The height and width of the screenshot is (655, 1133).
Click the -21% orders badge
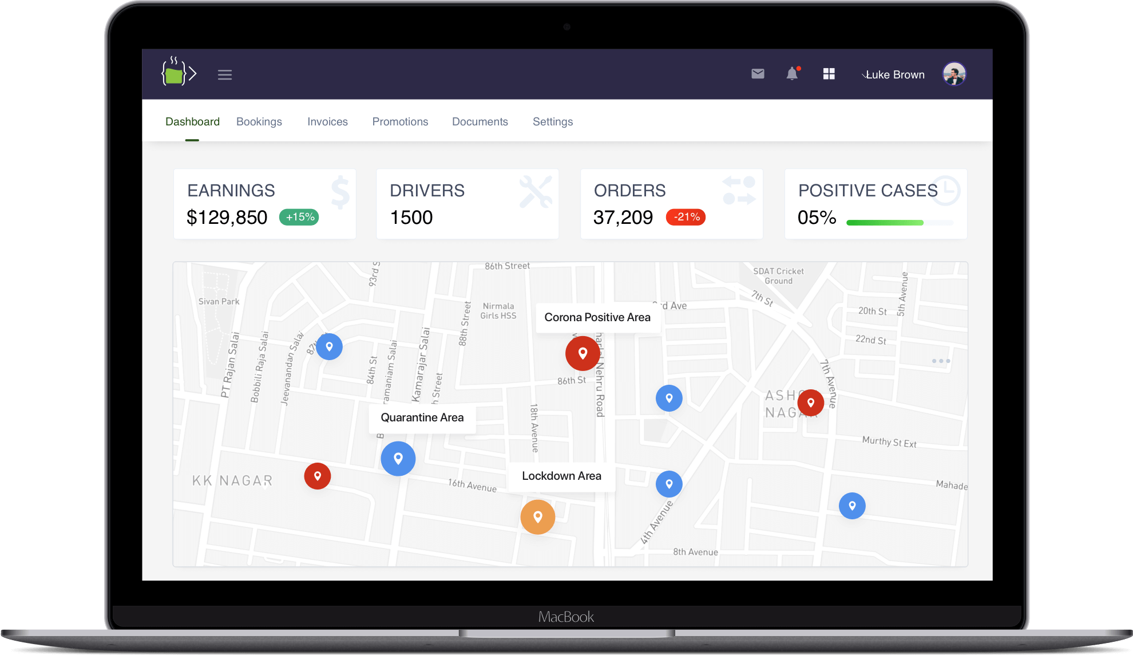click(x=686, y=217)
